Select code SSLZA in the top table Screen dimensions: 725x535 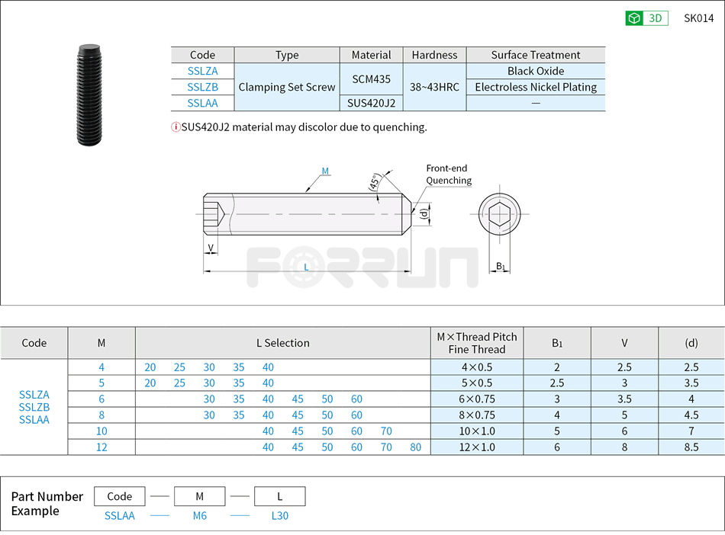pos(202,71)
